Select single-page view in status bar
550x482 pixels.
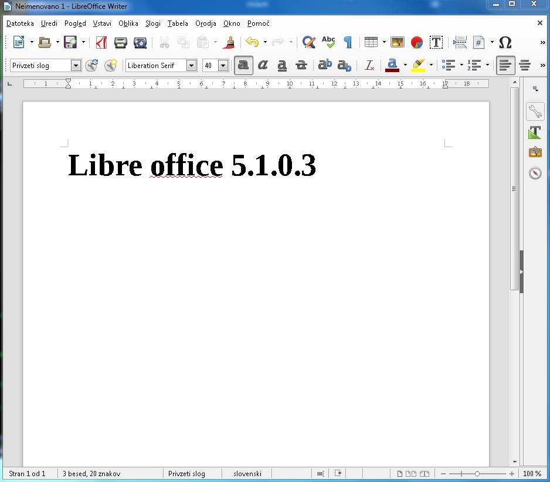tap(399, 474)
